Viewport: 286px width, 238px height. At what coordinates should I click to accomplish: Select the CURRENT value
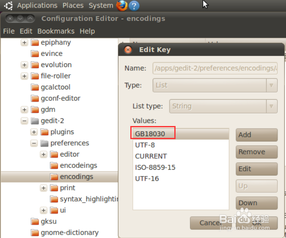pyautogui.click(x=181, y=156)
